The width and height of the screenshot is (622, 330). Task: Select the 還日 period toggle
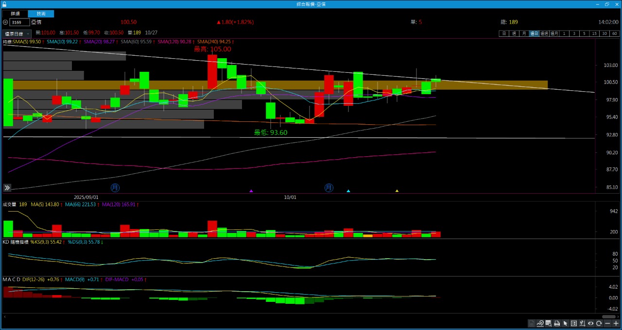[x=534, y=33]
